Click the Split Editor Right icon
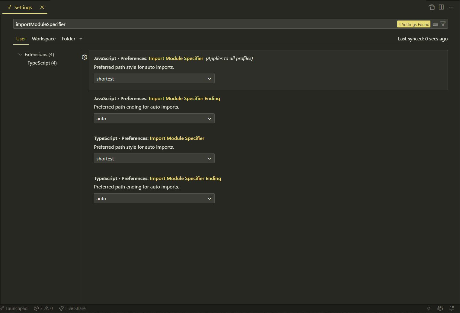 coord(441,7)
